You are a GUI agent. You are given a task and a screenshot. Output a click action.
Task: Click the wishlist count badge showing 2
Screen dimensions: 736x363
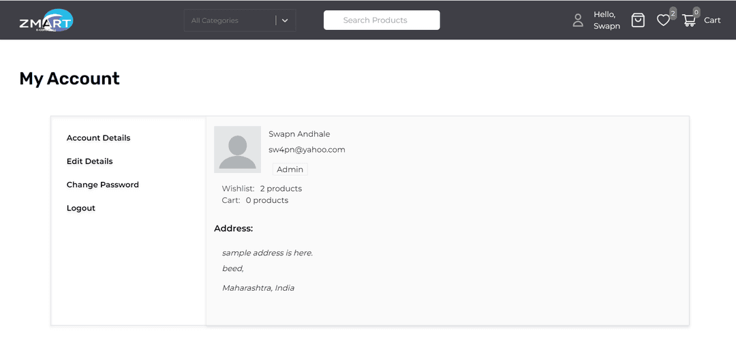673,13
